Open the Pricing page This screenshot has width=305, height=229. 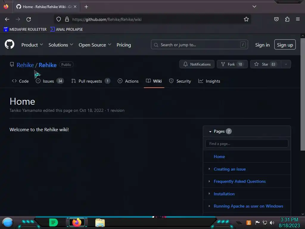pyautogui.click(x=124, y=45)
